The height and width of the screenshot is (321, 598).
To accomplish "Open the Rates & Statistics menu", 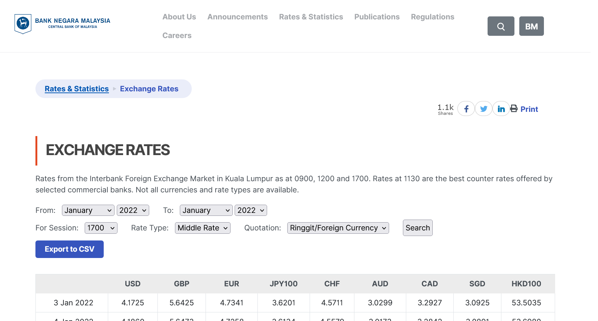I will (x=311, y=17).
